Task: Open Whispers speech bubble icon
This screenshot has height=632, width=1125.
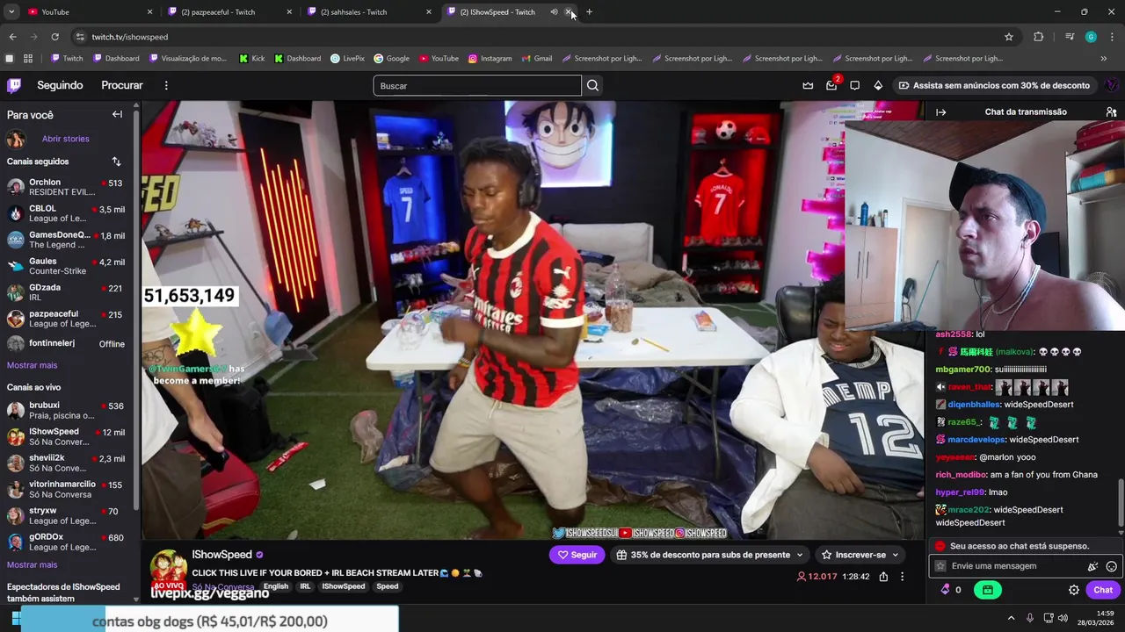Action: [x=854, y=85]
